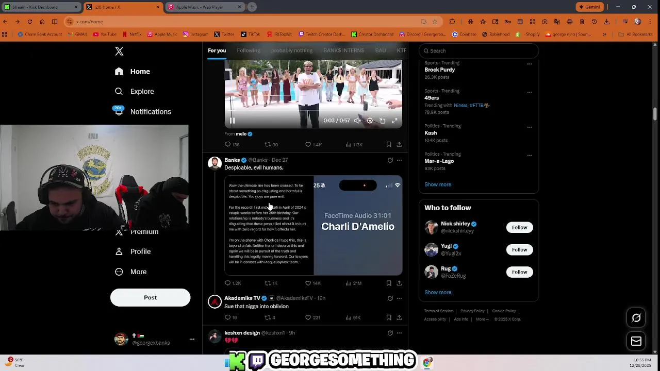
Task: Open the Banks post screenshot image
Action: pos(313,226)
